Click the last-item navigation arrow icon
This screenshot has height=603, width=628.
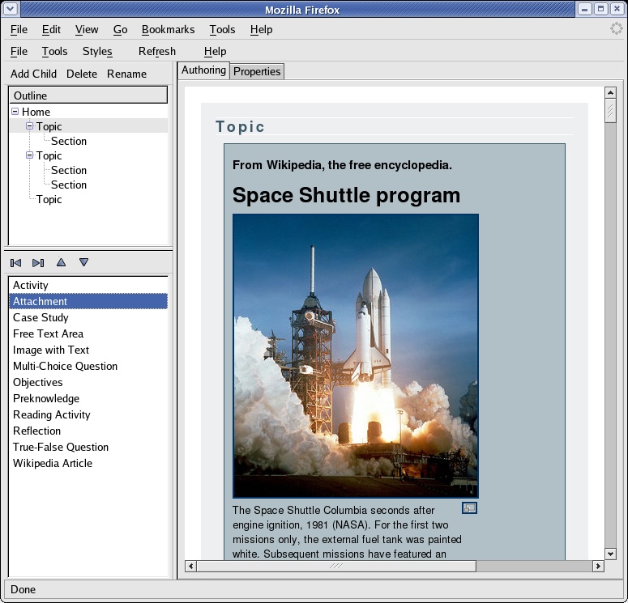coord(38,263)
